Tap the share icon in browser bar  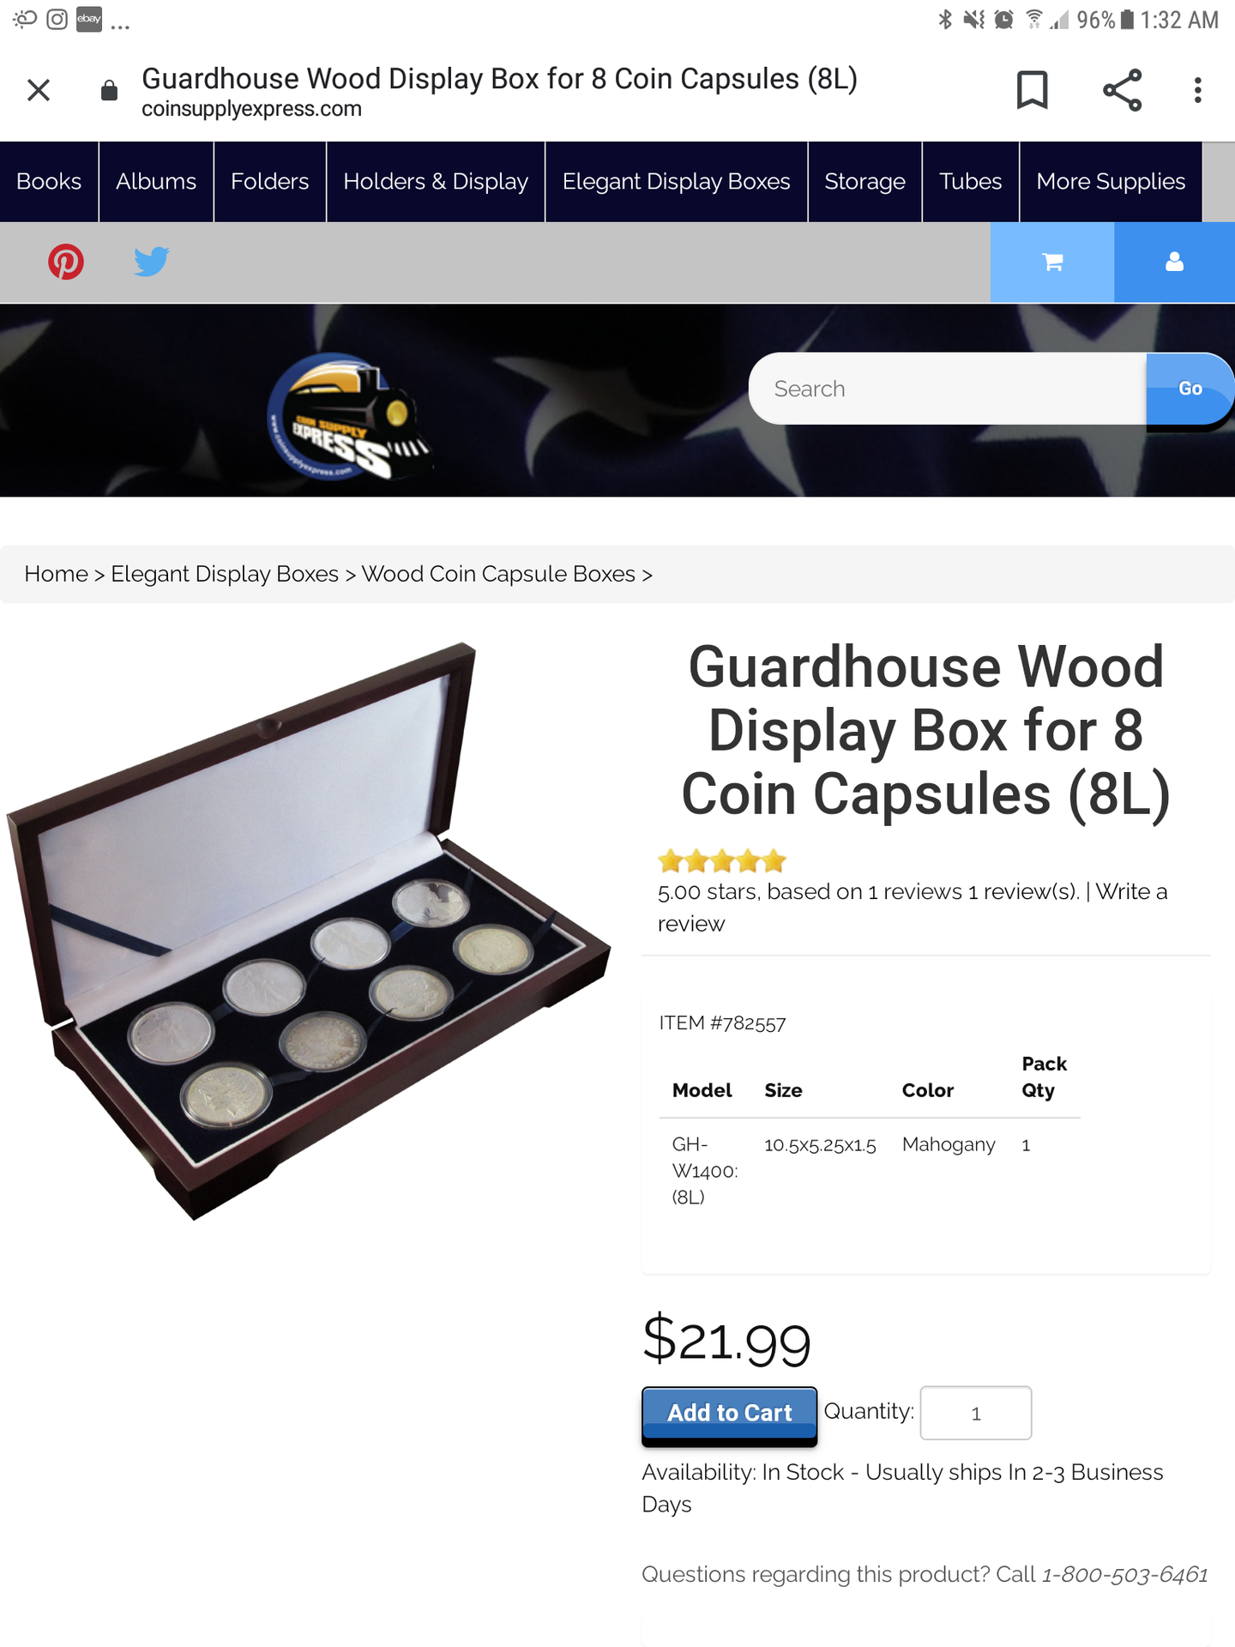pyautogui.click(x=1122, y=90)
